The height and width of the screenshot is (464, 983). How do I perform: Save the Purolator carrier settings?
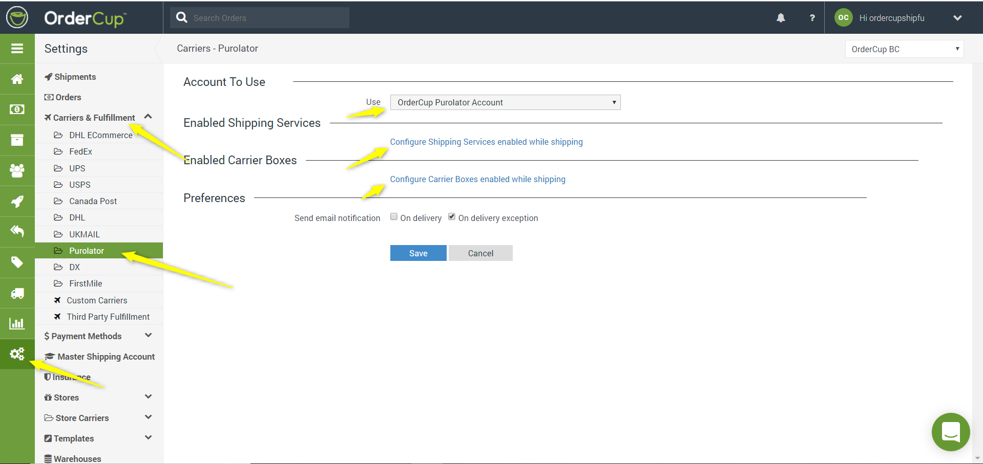pos(419,253)
